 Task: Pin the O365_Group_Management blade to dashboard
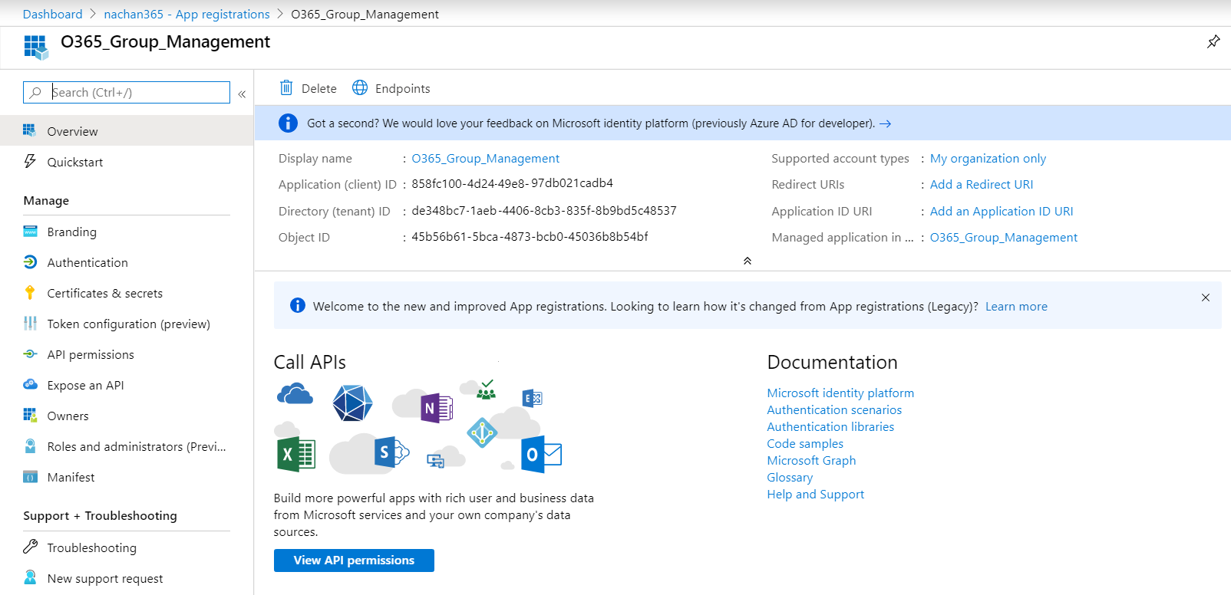(x=1213, y=41)
